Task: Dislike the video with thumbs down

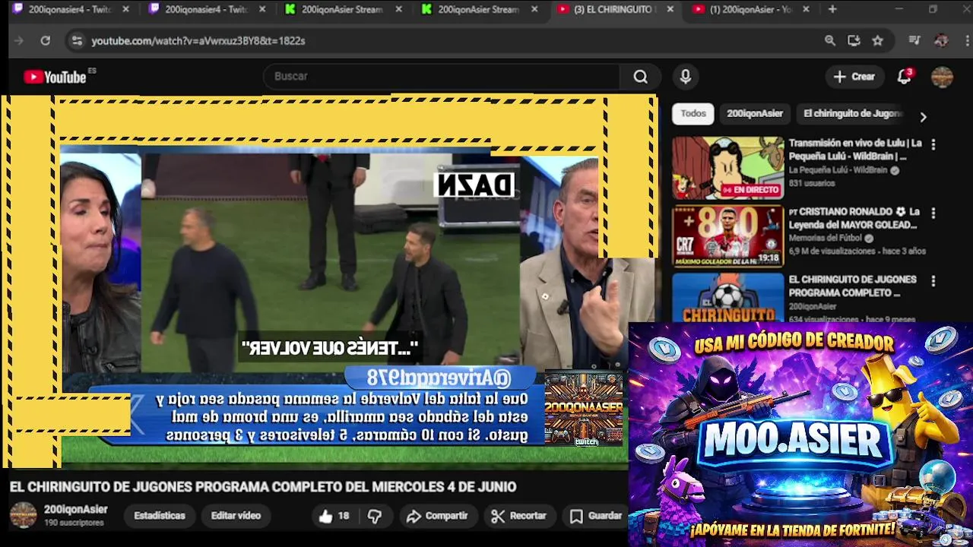Action: coord(374,516)
